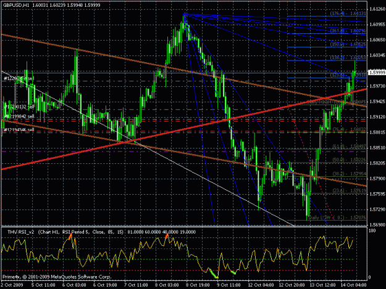The height and width of the screenshot is (289, 386).
Task: Click the 9 Oct 11:00 time label
Action: 229,285
